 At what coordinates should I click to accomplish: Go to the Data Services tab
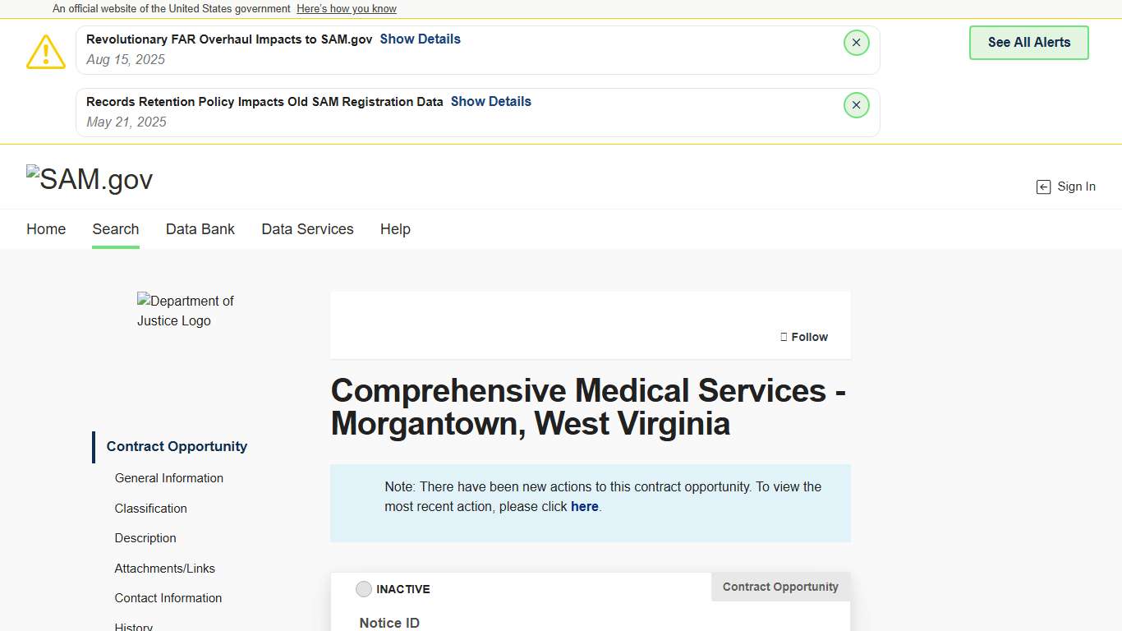point(307,229)
